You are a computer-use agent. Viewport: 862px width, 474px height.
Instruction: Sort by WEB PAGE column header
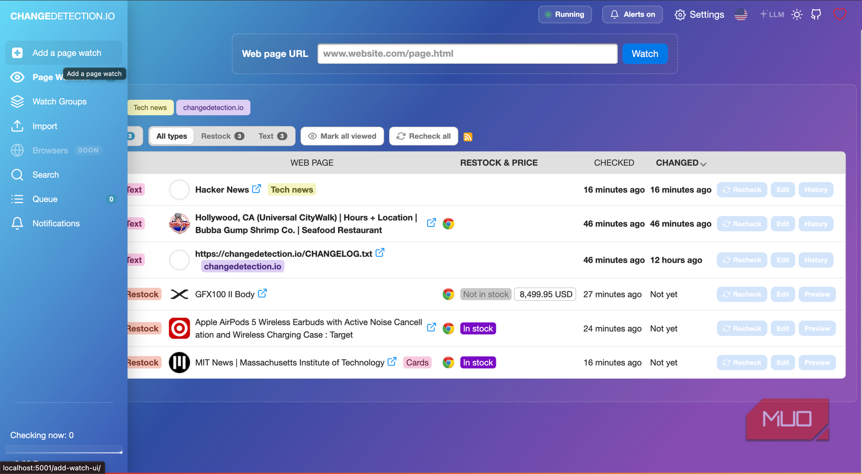(x=312, y=163)
